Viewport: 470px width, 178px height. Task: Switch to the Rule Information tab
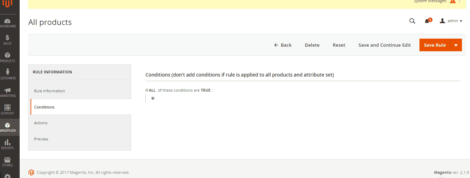[x=49, y=91]
